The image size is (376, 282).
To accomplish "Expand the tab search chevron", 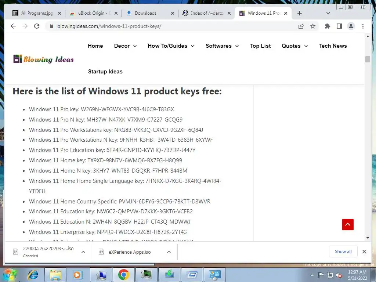I will coord(328,13).
